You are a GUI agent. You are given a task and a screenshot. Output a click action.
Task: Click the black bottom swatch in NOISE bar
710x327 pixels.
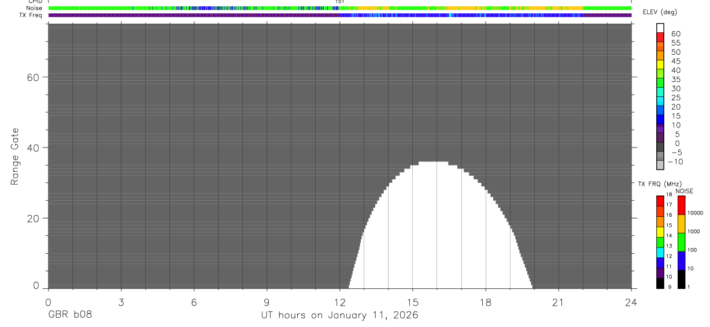681,279
